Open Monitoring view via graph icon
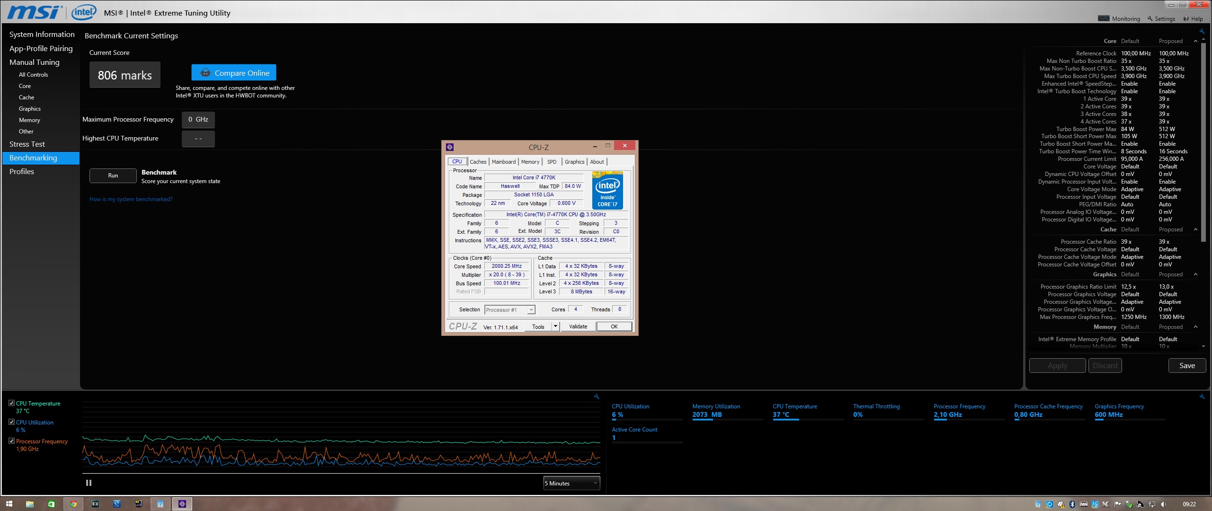The height and width of the screenshot is (511, 1212). pos(1104,18)
